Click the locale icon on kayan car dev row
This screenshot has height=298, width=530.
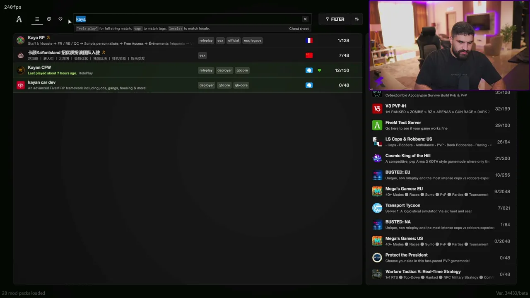tap(309, 85)
